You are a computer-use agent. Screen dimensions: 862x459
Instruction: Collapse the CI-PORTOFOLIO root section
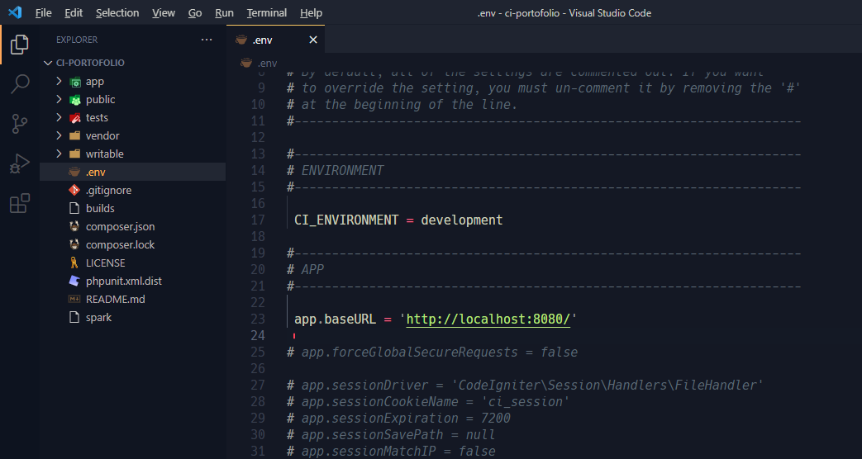pyautogui.click(x=90, y=63)
